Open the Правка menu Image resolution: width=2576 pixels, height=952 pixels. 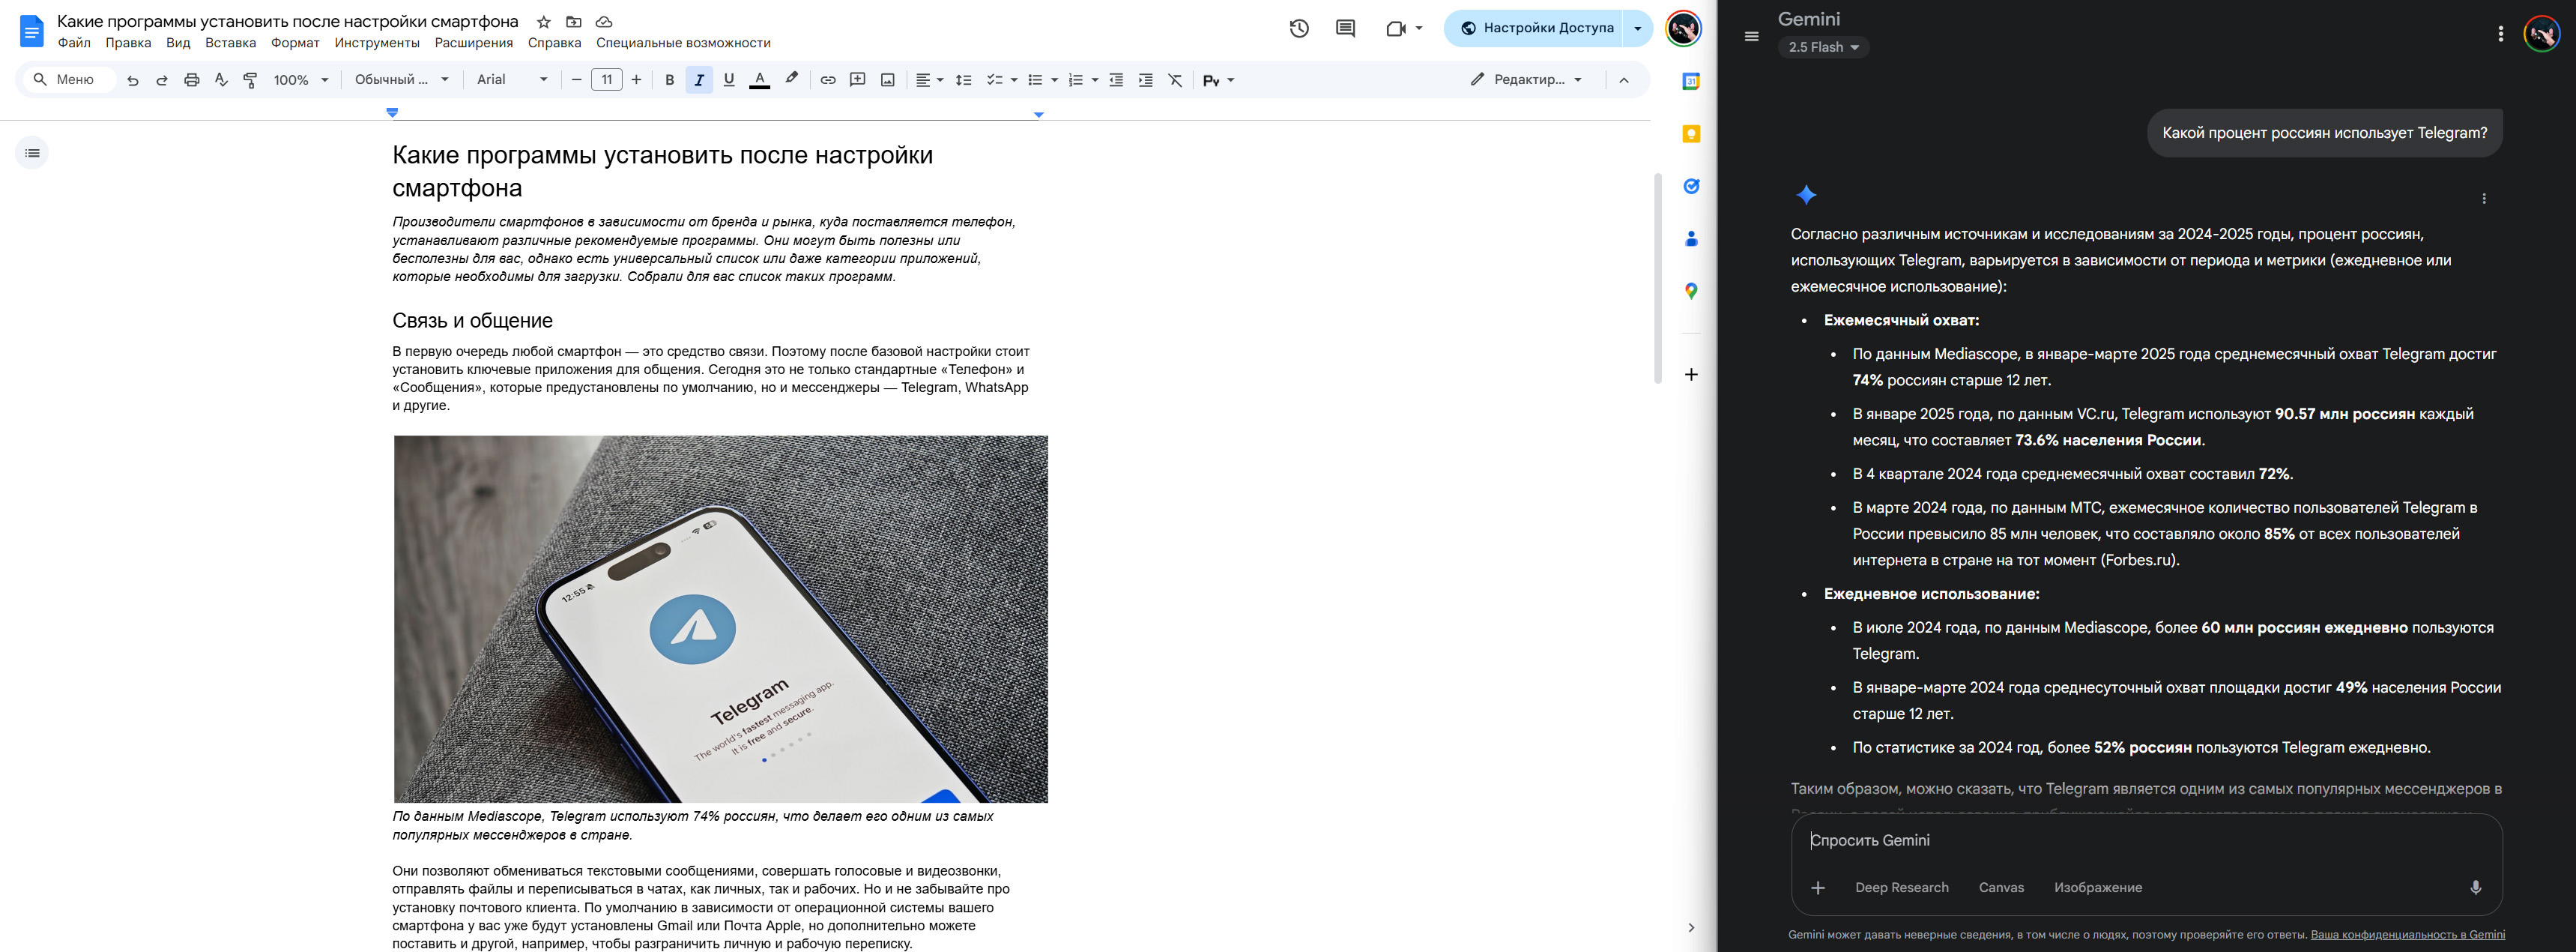pyautogui.click(x=128, y=43)
